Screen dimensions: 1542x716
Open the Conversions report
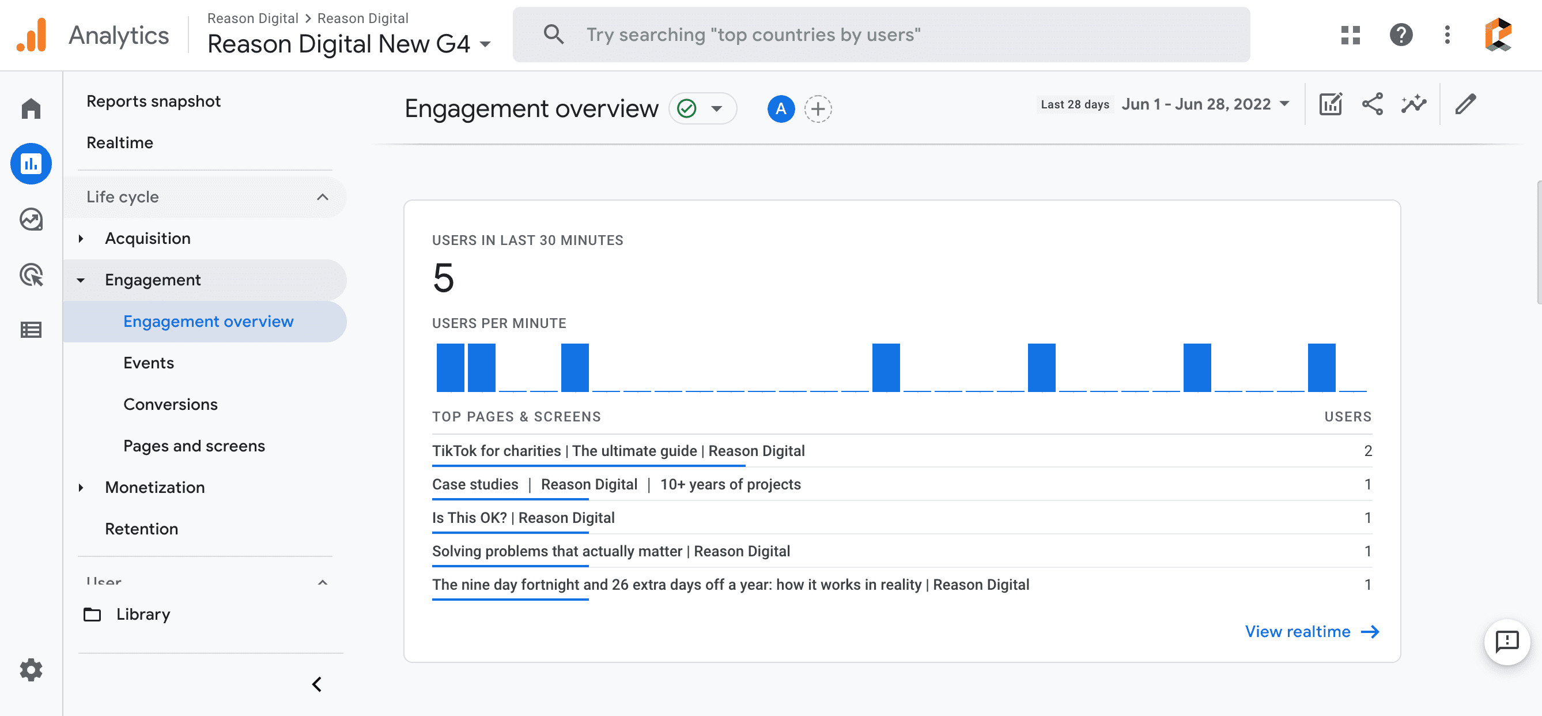[x=171, y=405]
